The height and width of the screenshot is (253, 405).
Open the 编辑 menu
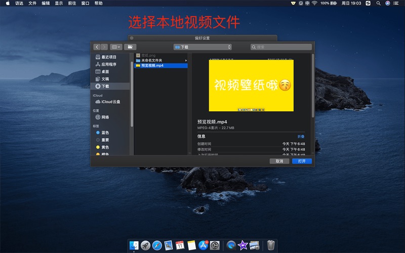point(46,3)
